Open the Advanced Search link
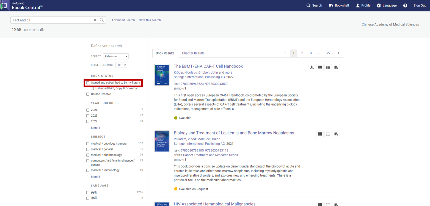 pyautogui.click(x=123, y=20)
